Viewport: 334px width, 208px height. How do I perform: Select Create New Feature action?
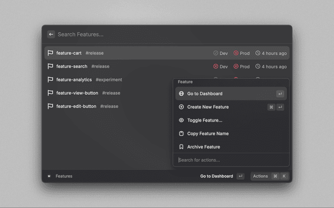point(208,107)
